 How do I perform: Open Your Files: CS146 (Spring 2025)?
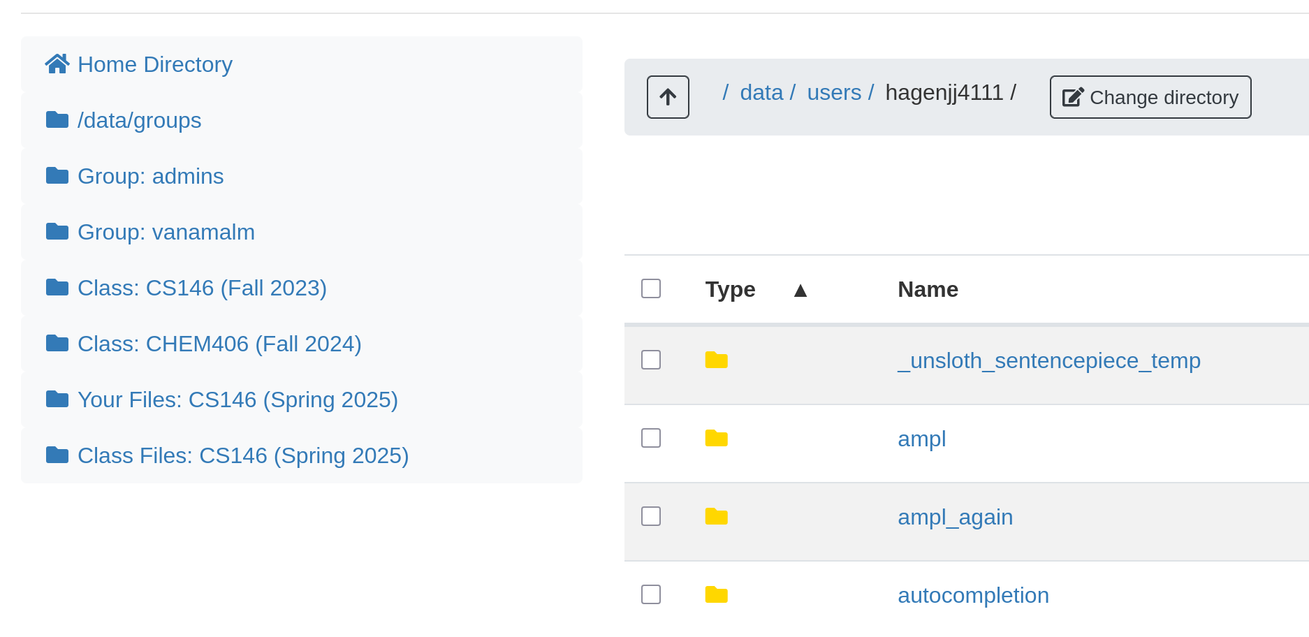[237, 399]
